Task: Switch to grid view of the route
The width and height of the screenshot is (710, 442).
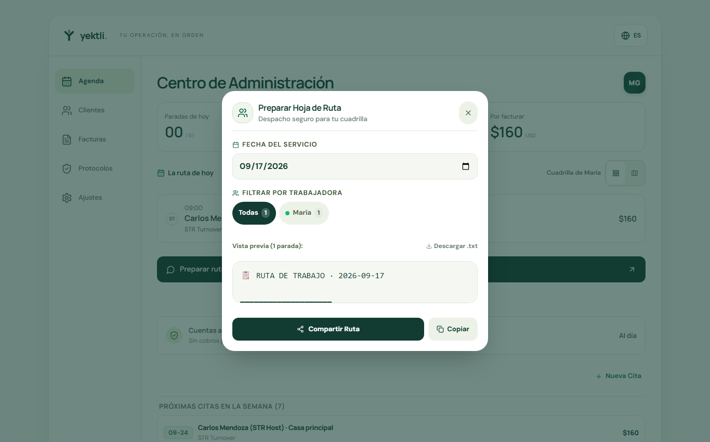Action: coord(616,173)
